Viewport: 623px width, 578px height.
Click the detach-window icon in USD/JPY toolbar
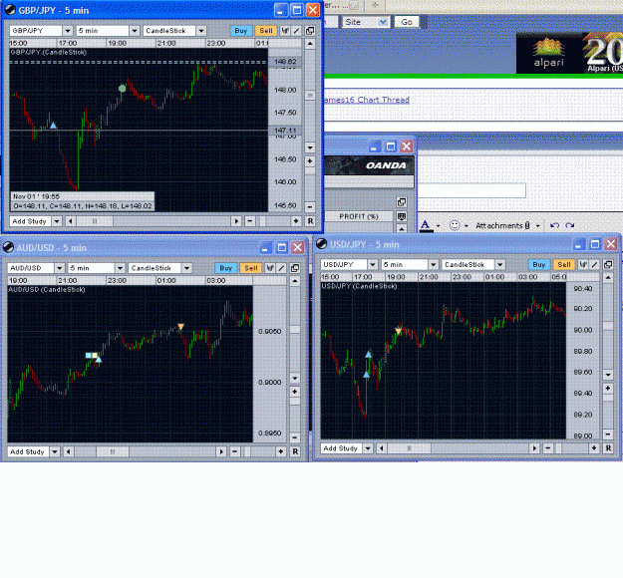(608, 264)
